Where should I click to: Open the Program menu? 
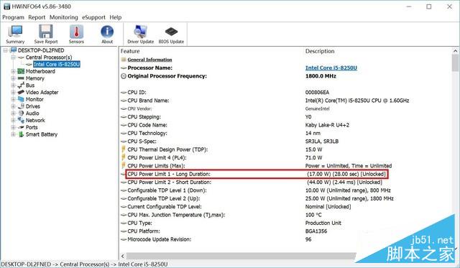click(13, 17)
